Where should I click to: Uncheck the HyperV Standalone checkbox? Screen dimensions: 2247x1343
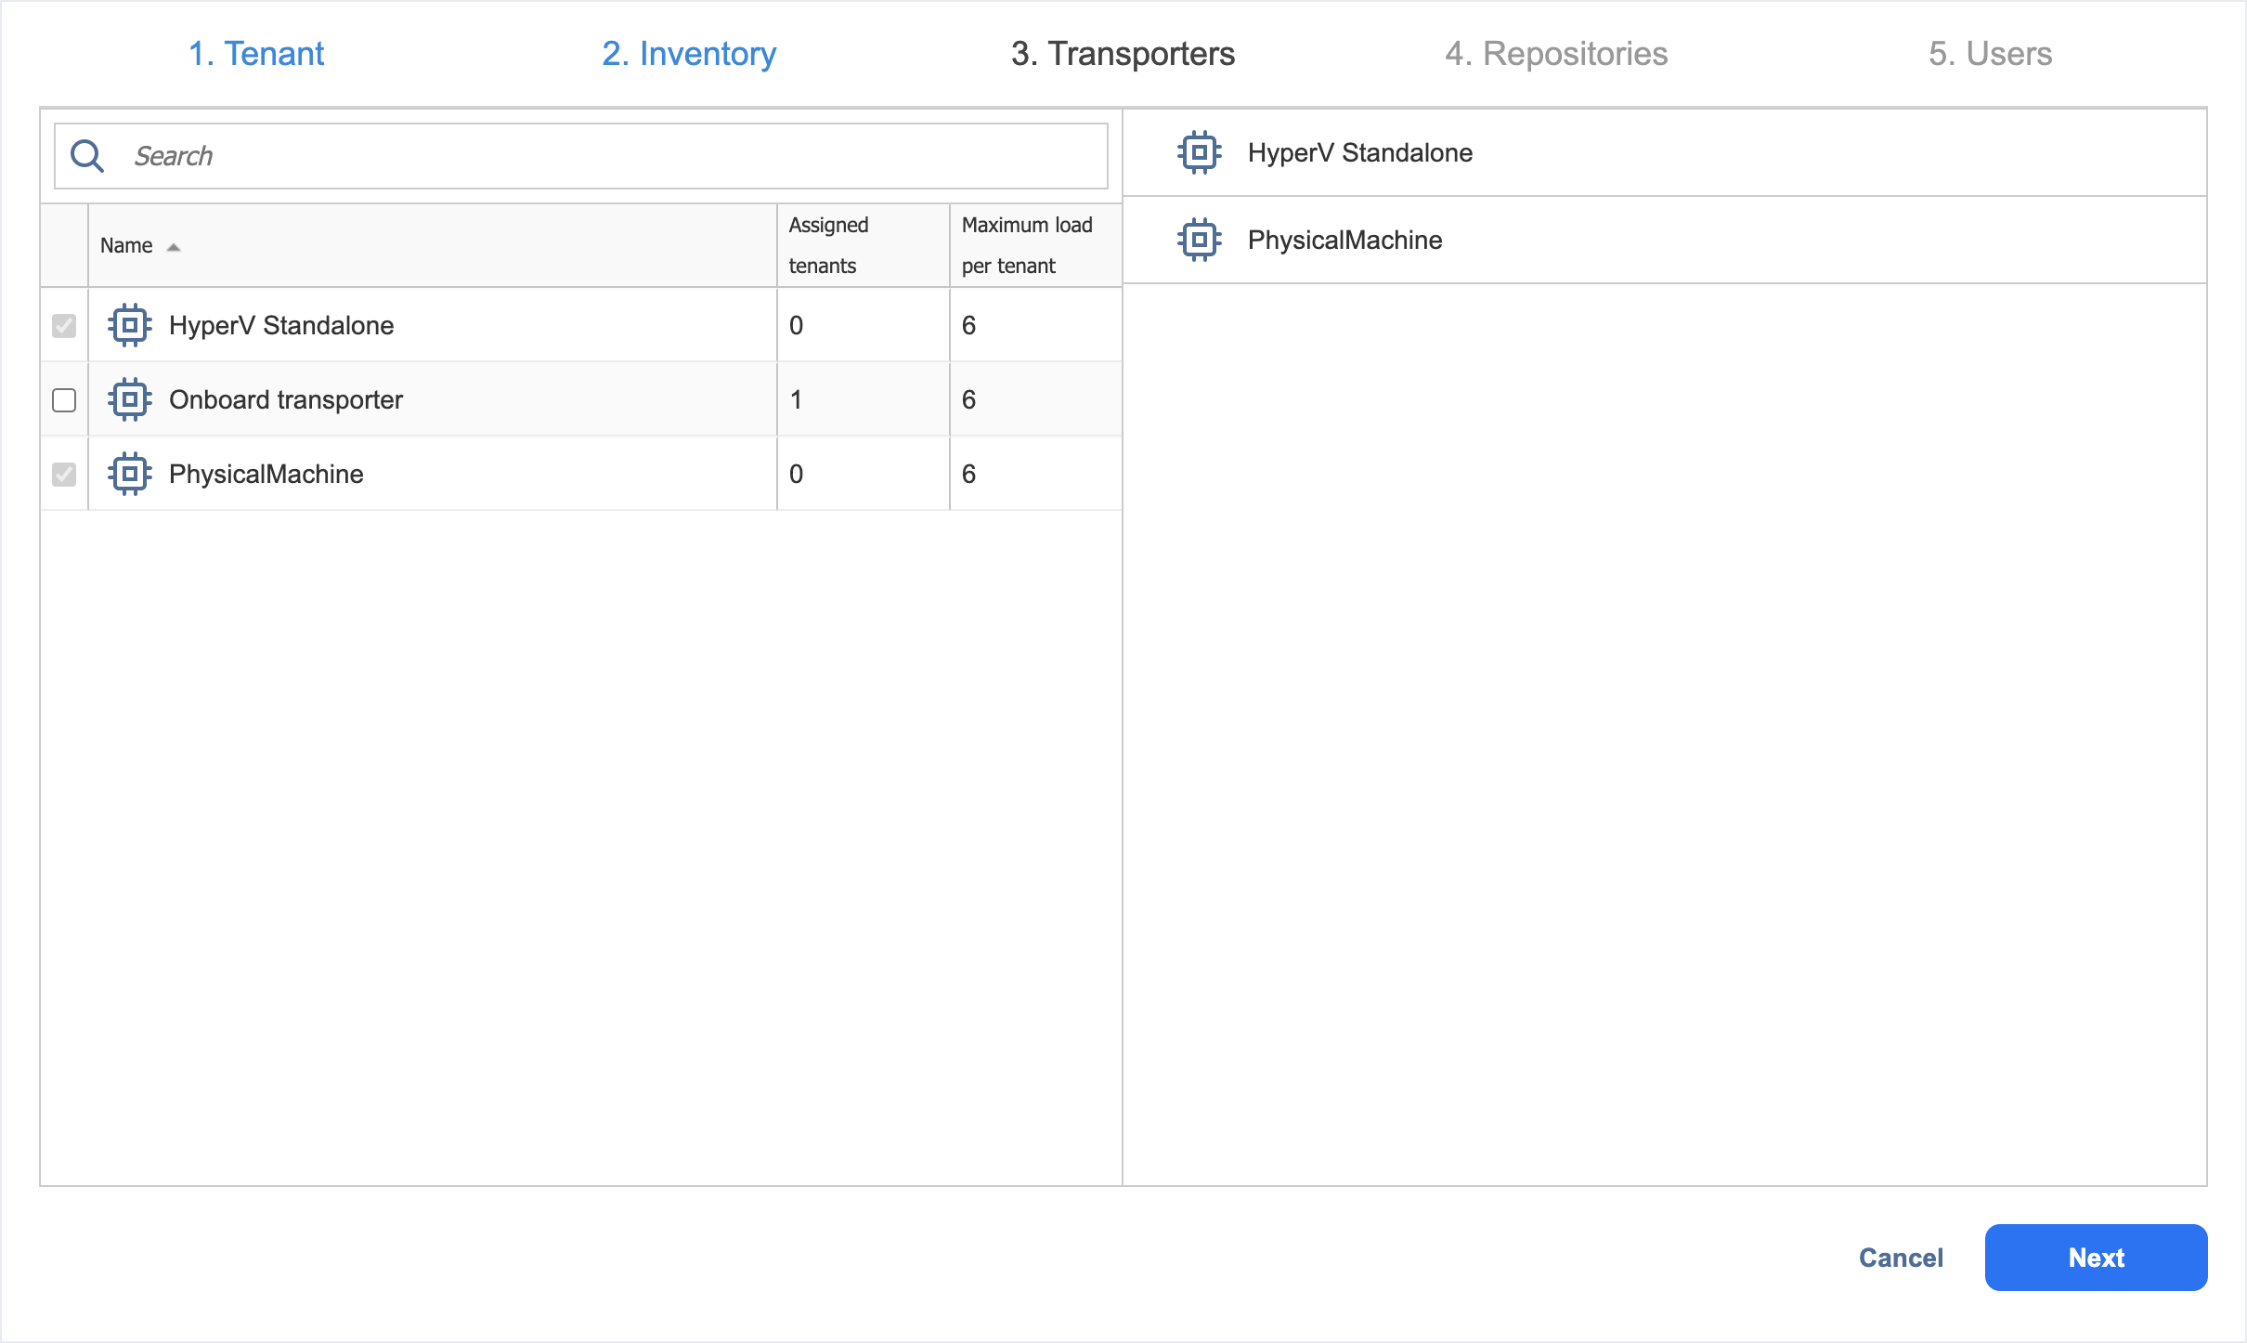(x=64, y=325)
